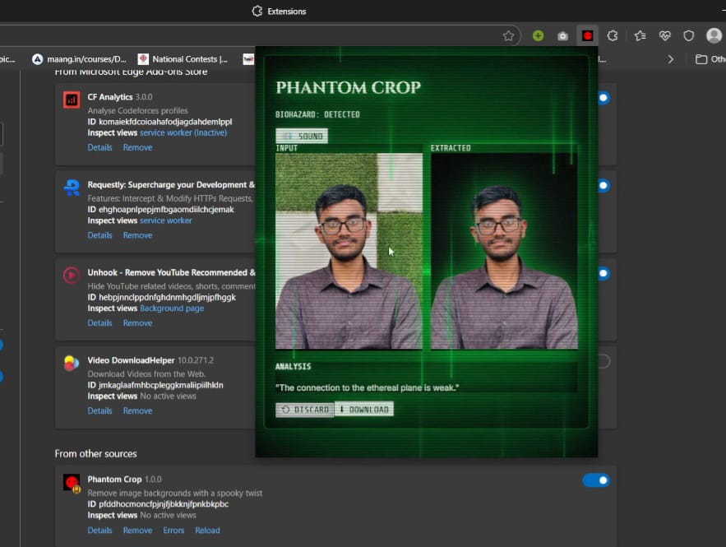Click CF Analytics ID string
Image resolution: width=726 pixels, height=547 pixels.
[160, 122]
